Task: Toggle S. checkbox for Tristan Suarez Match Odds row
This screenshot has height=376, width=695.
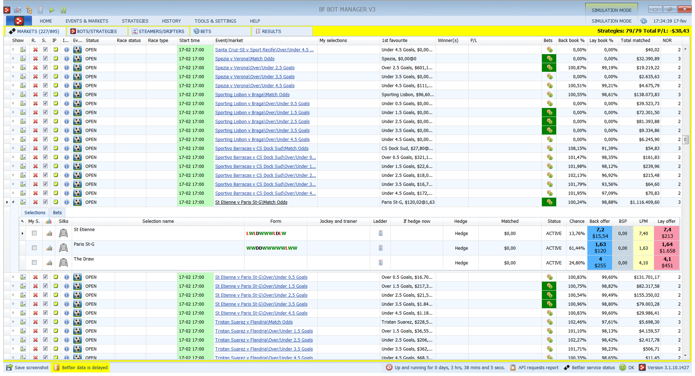Action: point(46,322)
